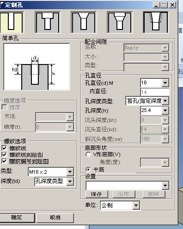Select the 平底 flat bottom radio button
This screenshot has height=229, width=183.
(88, 170)
